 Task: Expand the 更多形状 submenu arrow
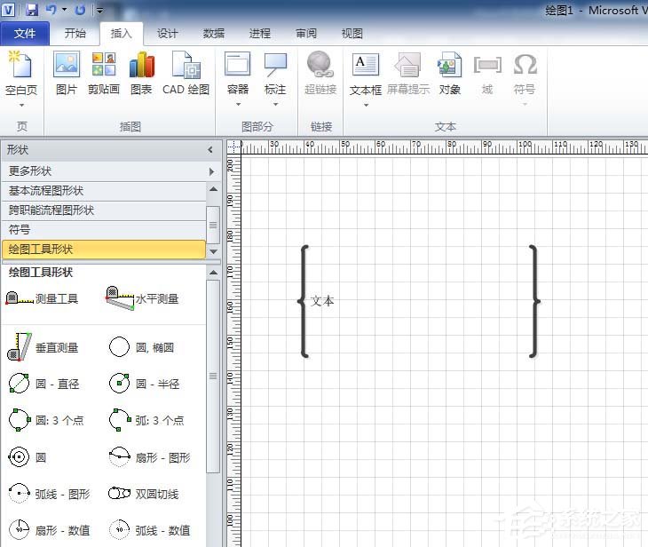click(211, 171)
